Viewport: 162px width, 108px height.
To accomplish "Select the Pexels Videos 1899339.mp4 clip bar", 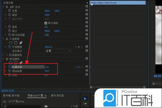I will coord(118,3).
